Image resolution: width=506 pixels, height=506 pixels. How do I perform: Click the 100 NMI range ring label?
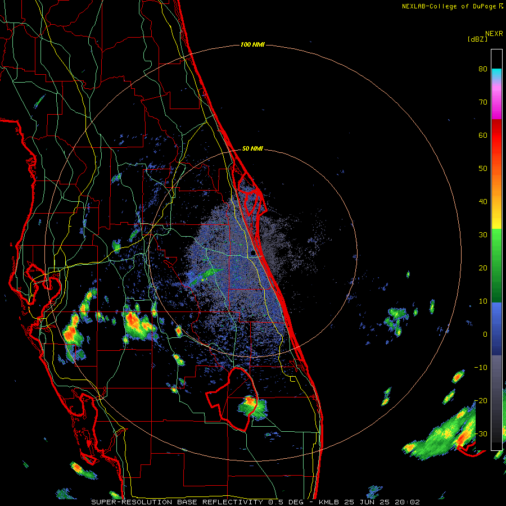pyautogui.click(x=252, y=44)
